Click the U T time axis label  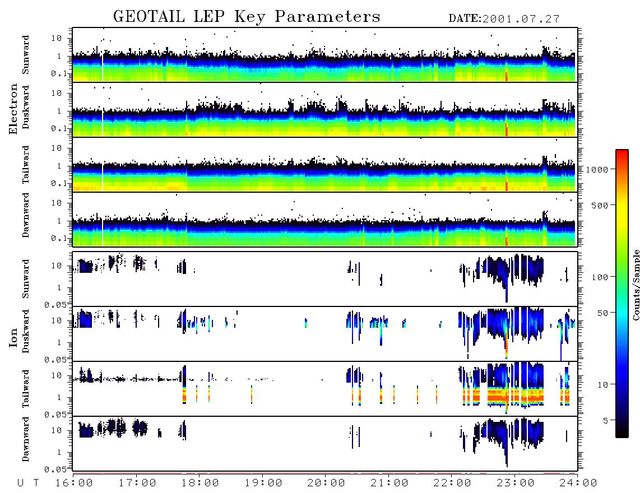pyautogui.click(x=29, y=483)
